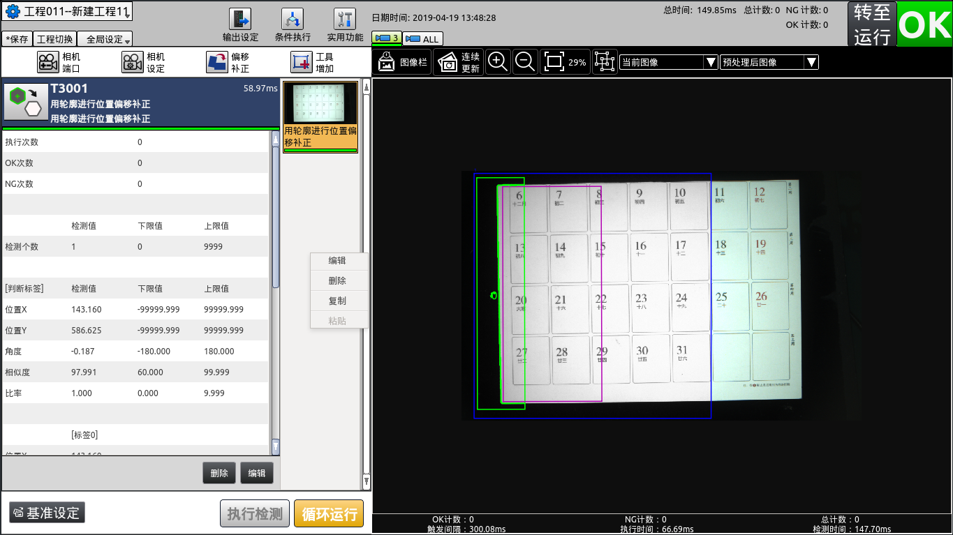This screenshot has height=535, width=953.
Task: Select camera 3 tab
Action: [386, 38]
